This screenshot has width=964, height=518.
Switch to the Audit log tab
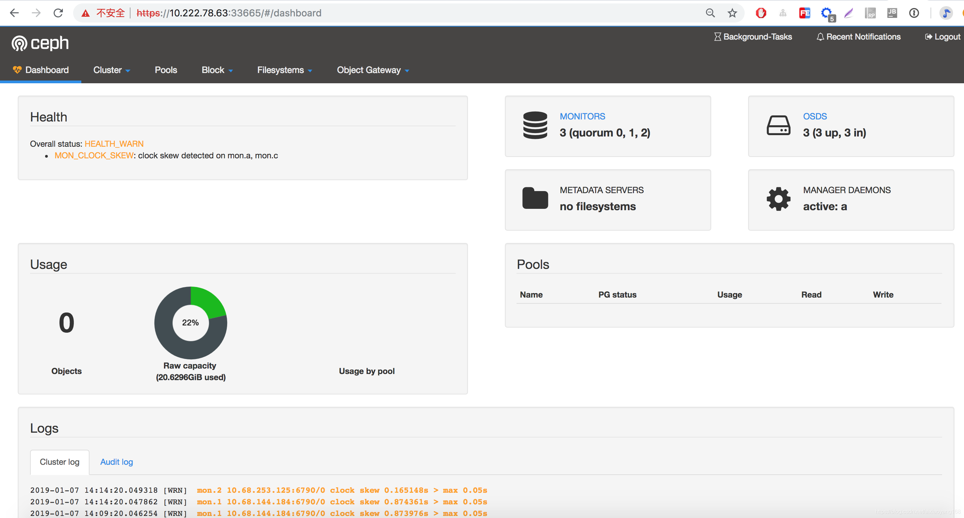point(116,462)
